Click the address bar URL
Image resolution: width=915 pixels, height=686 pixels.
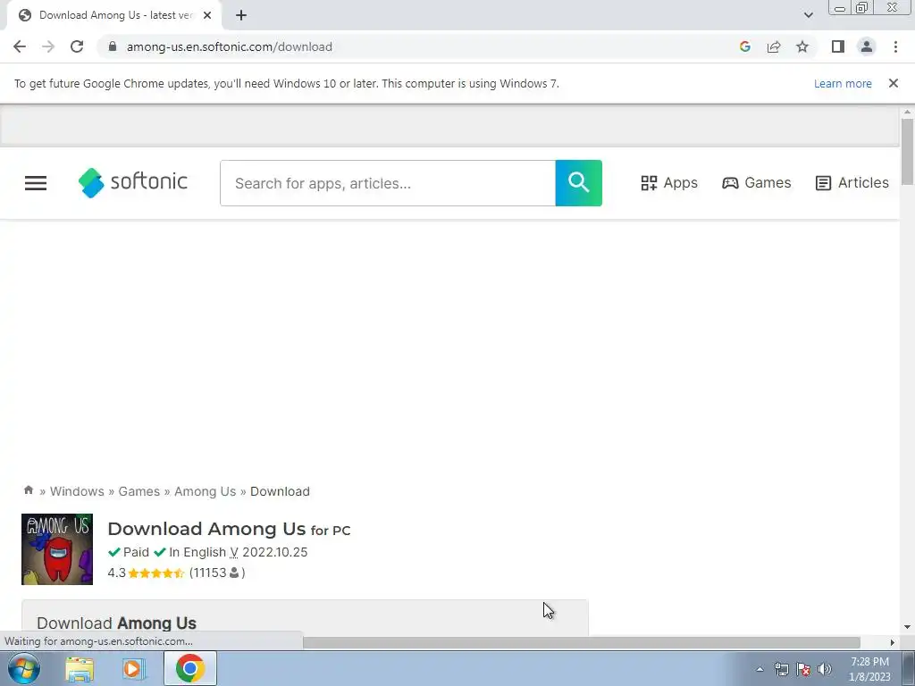pos(229,46)
